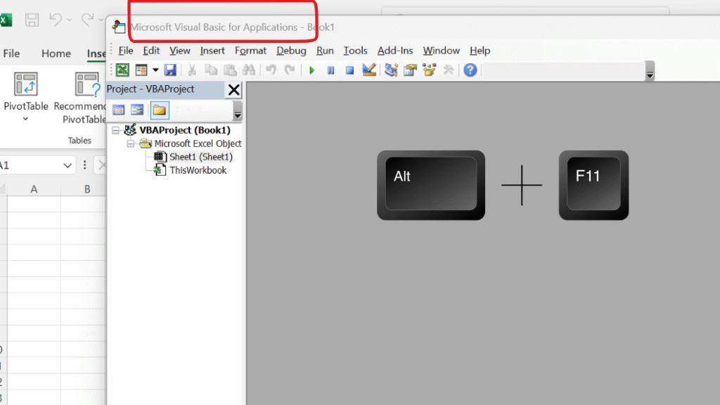This screenshot has width=720, height=405.
Task: Select Microsoft Excel Objects folder label
Action: pos(198,143)
